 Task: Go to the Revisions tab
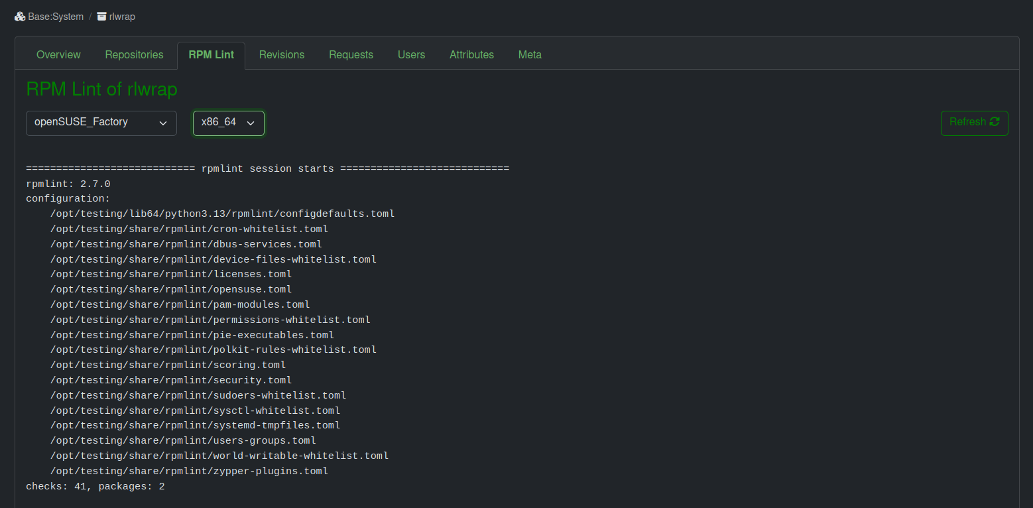(282, 55)
